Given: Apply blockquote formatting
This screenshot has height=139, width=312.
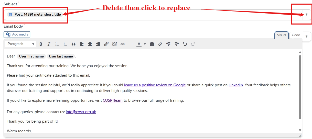Looking at the screenshot, I should (x=73, y=44).
